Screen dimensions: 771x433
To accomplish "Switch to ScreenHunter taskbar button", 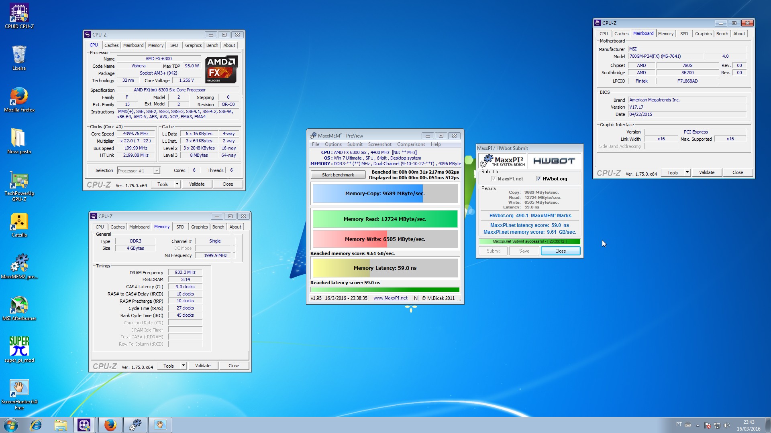I will tap(160, 425).
